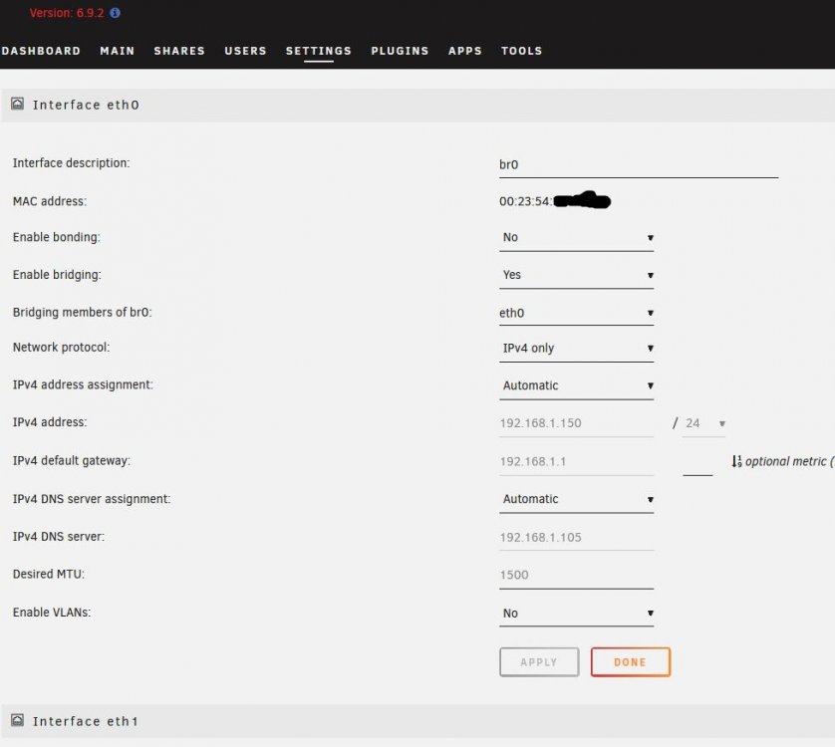Screen dimensions: 835x747
Task: Select the Settings tab
Action: point(319,51)
